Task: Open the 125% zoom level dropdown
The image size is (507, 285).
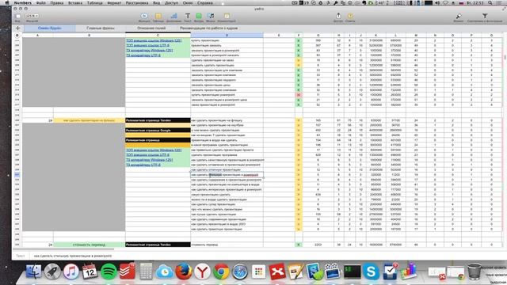Action: pos(32,16)
